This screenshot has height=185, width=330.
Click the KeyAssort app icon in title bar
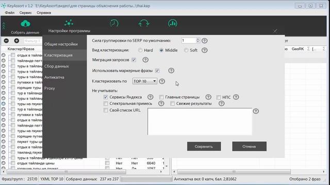click(x=4, y=6)
